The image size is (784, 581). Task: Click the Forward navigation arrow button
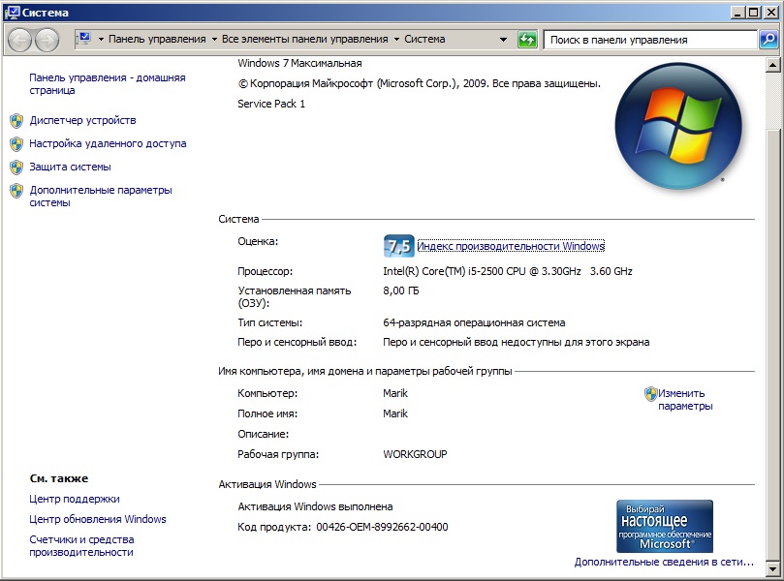tap(47, 40)
